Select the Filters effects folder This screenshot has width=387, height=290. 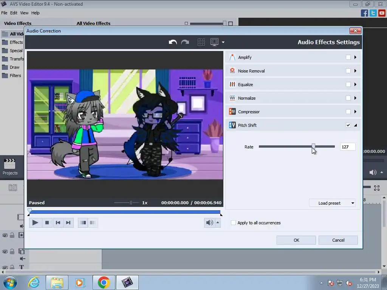(x=12, y=76)
